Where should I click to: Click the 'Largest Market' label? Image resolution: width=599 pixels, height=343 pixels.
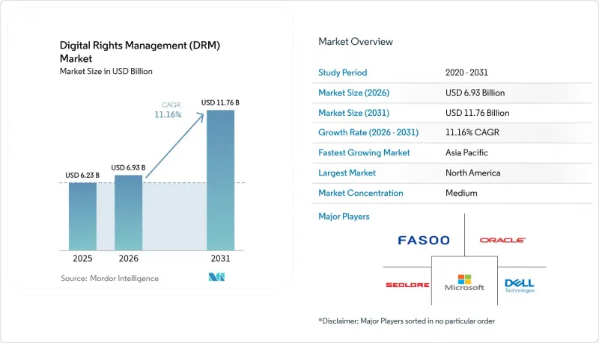click(347, 173)
